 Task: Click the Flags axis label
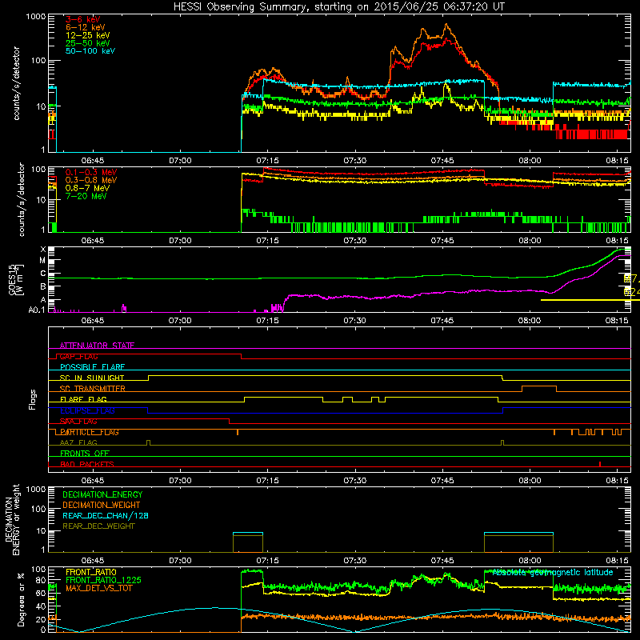coord(33,399)
